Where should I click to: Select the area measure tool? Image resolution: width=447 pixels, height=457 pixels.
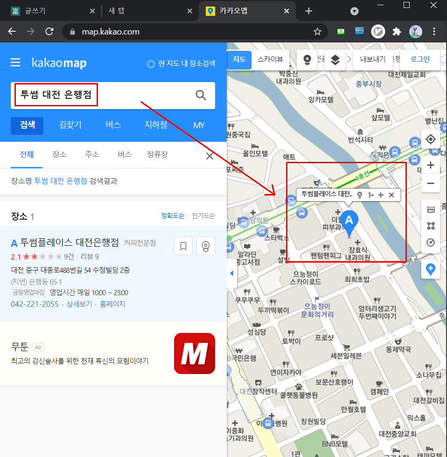point(431,226)
